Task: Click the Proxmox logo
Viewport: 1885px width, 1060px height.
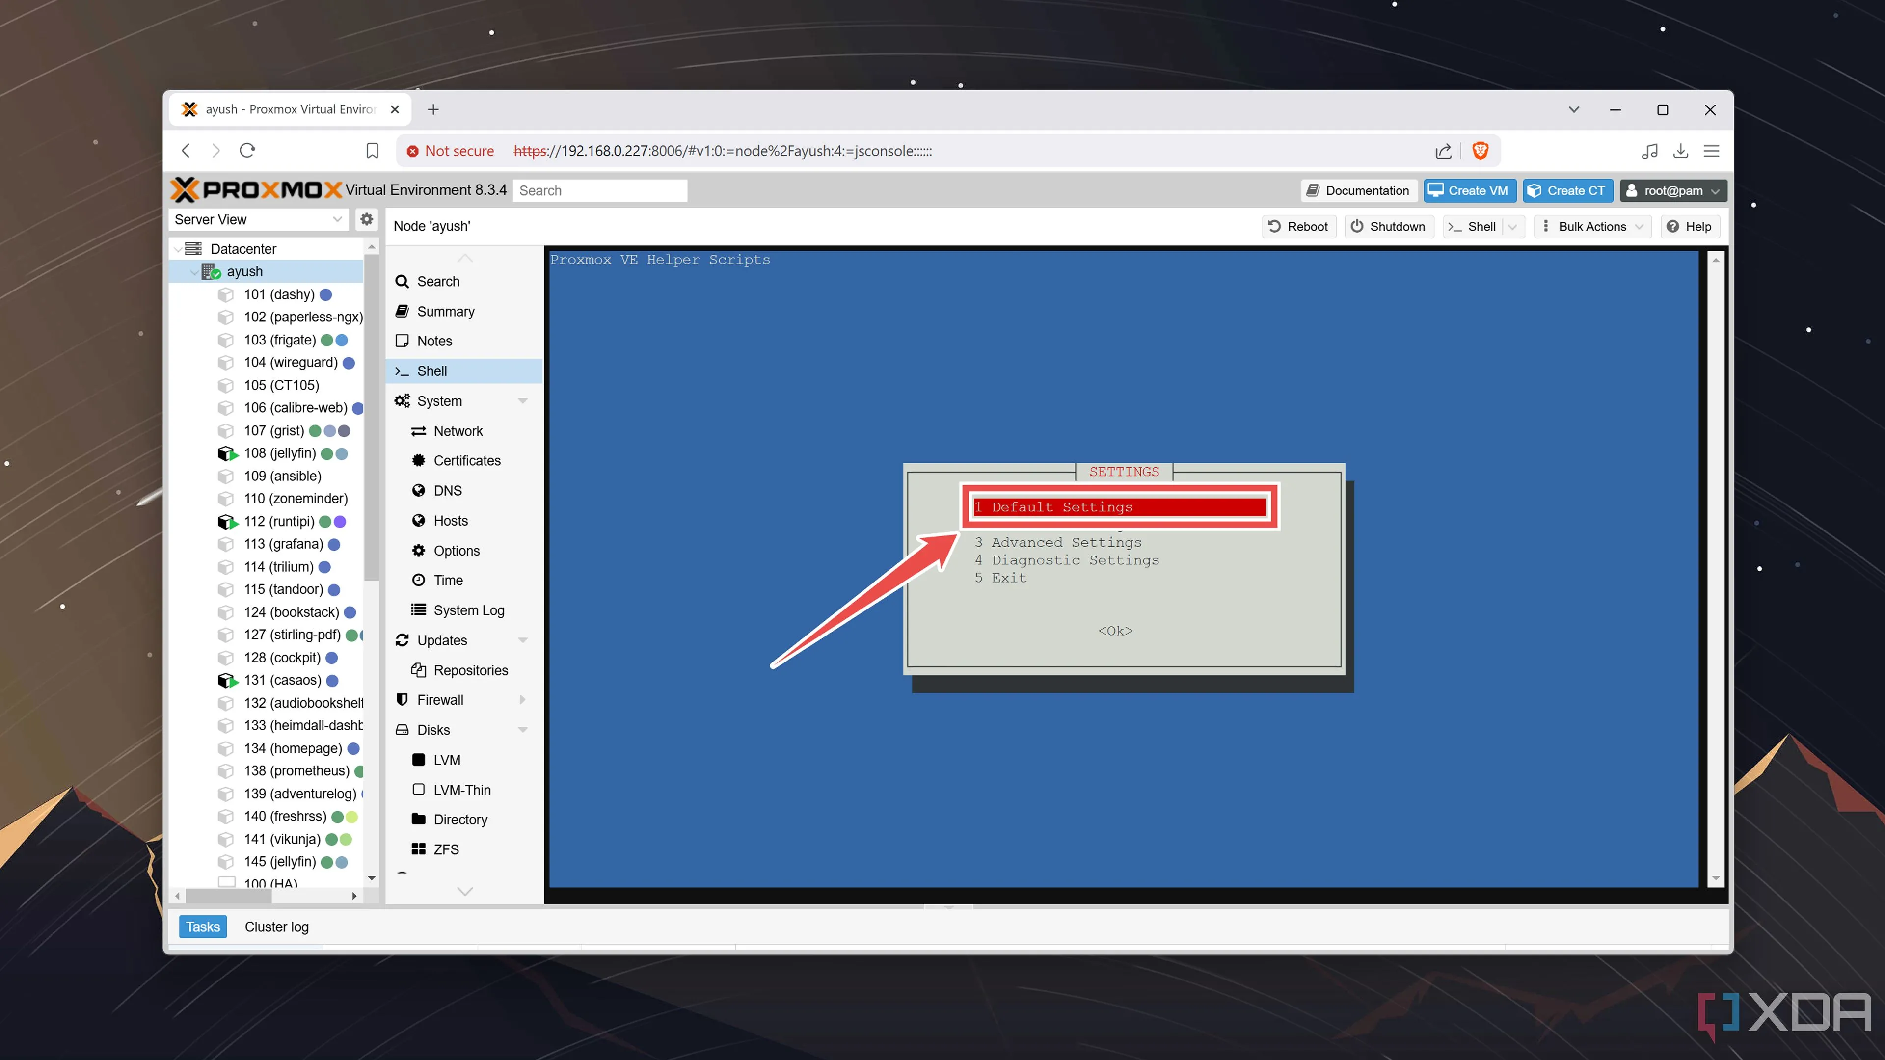Action: [x=256, y=190]
